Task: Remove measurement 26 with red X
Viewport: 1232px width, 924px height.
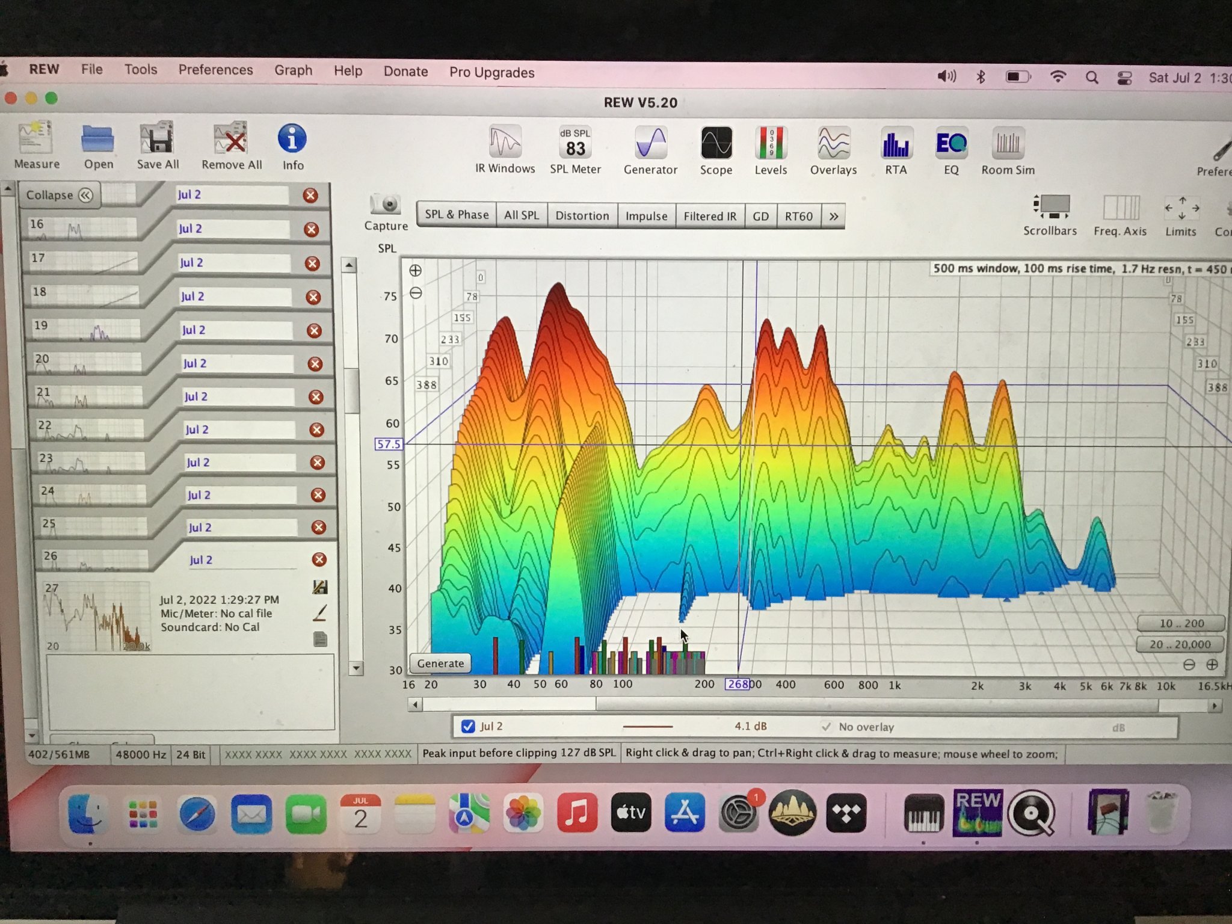Action: tap(319, 559)
